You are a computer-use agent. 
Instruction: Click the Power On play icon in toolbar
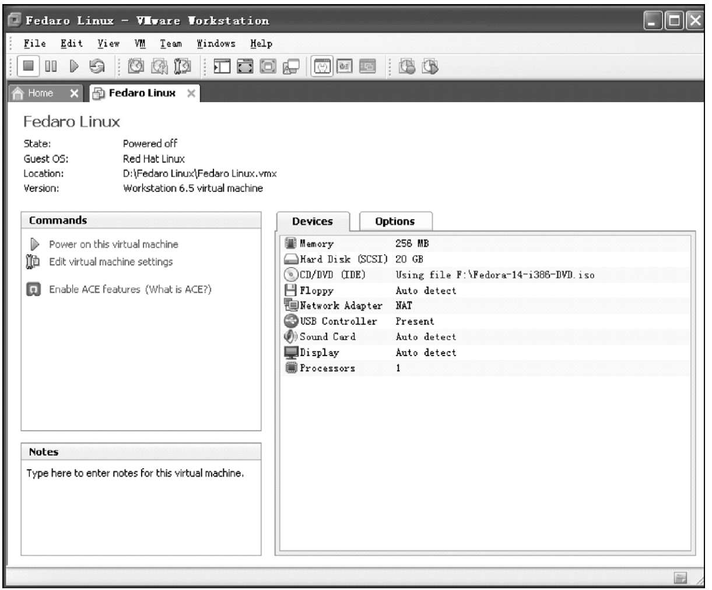pyautogui.click(x=74, y=66)
